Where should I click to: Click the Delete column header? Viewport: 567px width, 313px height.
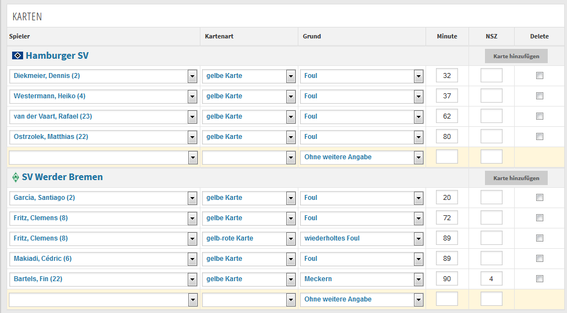pyautogui.click(x=539, y=36)
